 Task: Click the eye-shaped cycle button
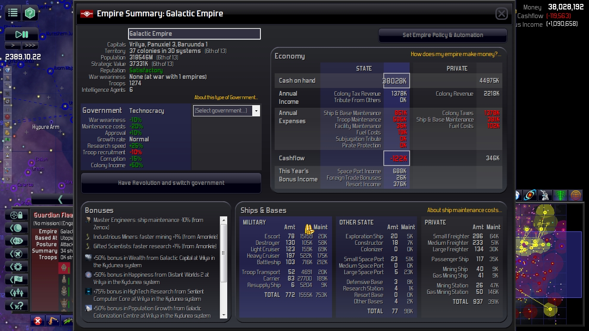pyautogui.click(x=17, y=241)
